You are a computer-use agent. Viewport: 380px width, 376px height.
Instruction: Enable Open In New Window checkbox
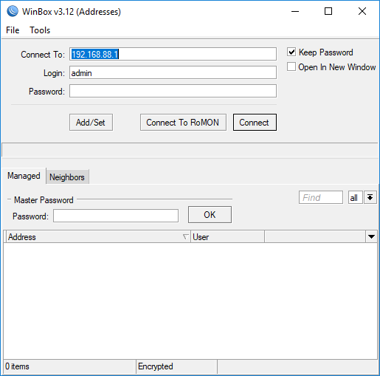(291, 66)
